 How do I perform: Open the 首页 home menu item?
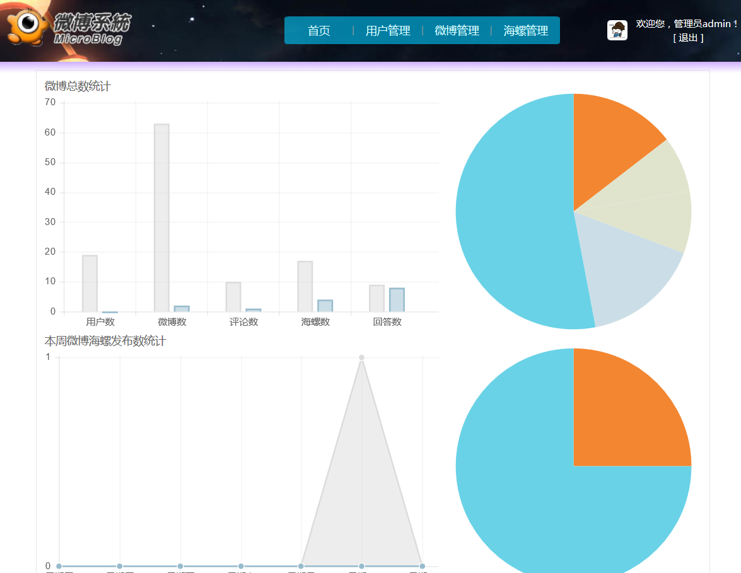click(x=319, y=31)
